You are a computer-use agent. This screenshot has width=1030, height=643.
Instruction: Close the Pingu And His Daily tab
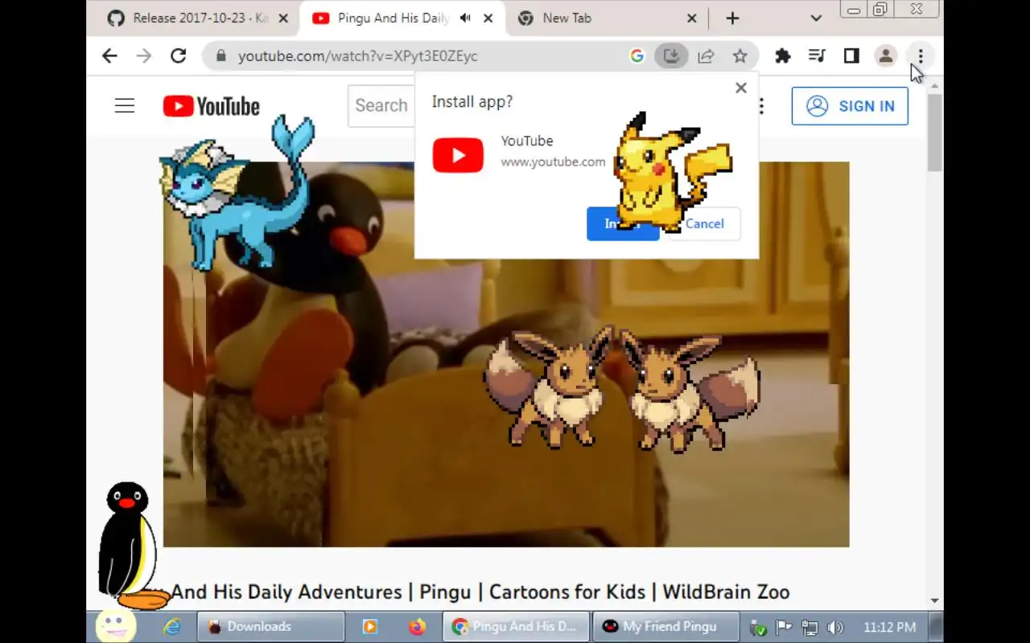click(488, 18)
